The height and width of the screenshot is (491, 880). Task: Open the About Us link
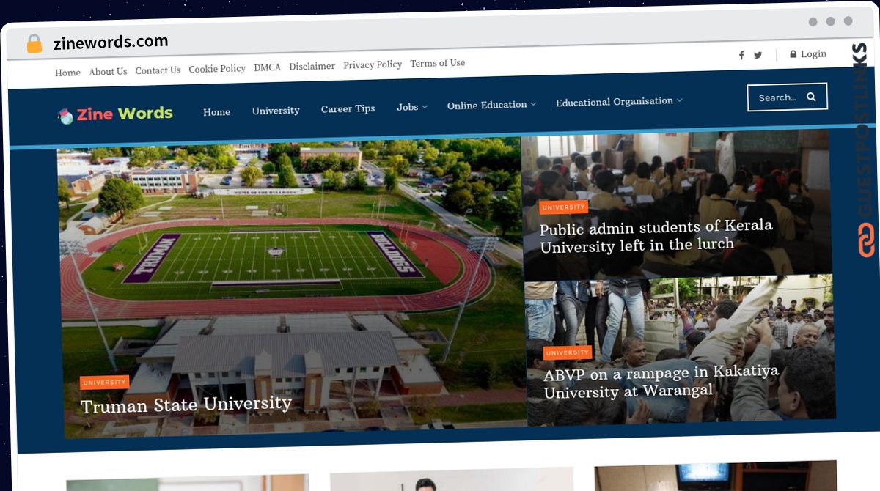point(108,71)
